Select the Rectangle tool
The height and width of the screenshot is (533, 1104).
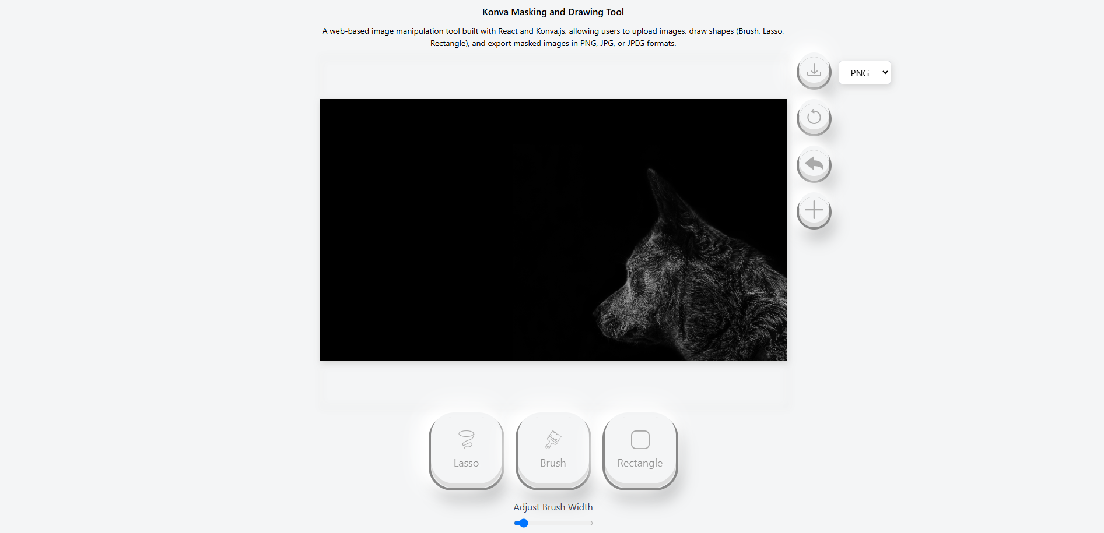[640, 451]
